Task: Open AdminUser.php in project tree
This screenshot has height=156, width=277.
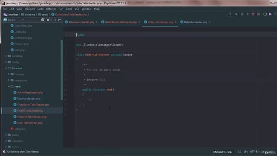Action: pos(22,26)
